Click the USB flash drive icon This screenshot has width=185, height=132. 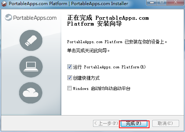pyautogui.click(x=31, y=40)
